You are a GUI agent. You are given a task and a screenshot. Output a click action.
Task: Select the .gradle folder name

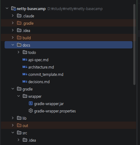coord(28,23)
